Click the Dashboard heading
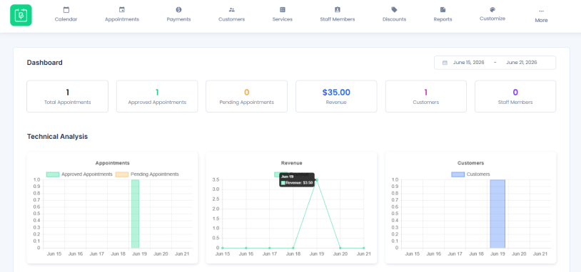581x272 pixels. pyautogui.click(x=44, y=63)
